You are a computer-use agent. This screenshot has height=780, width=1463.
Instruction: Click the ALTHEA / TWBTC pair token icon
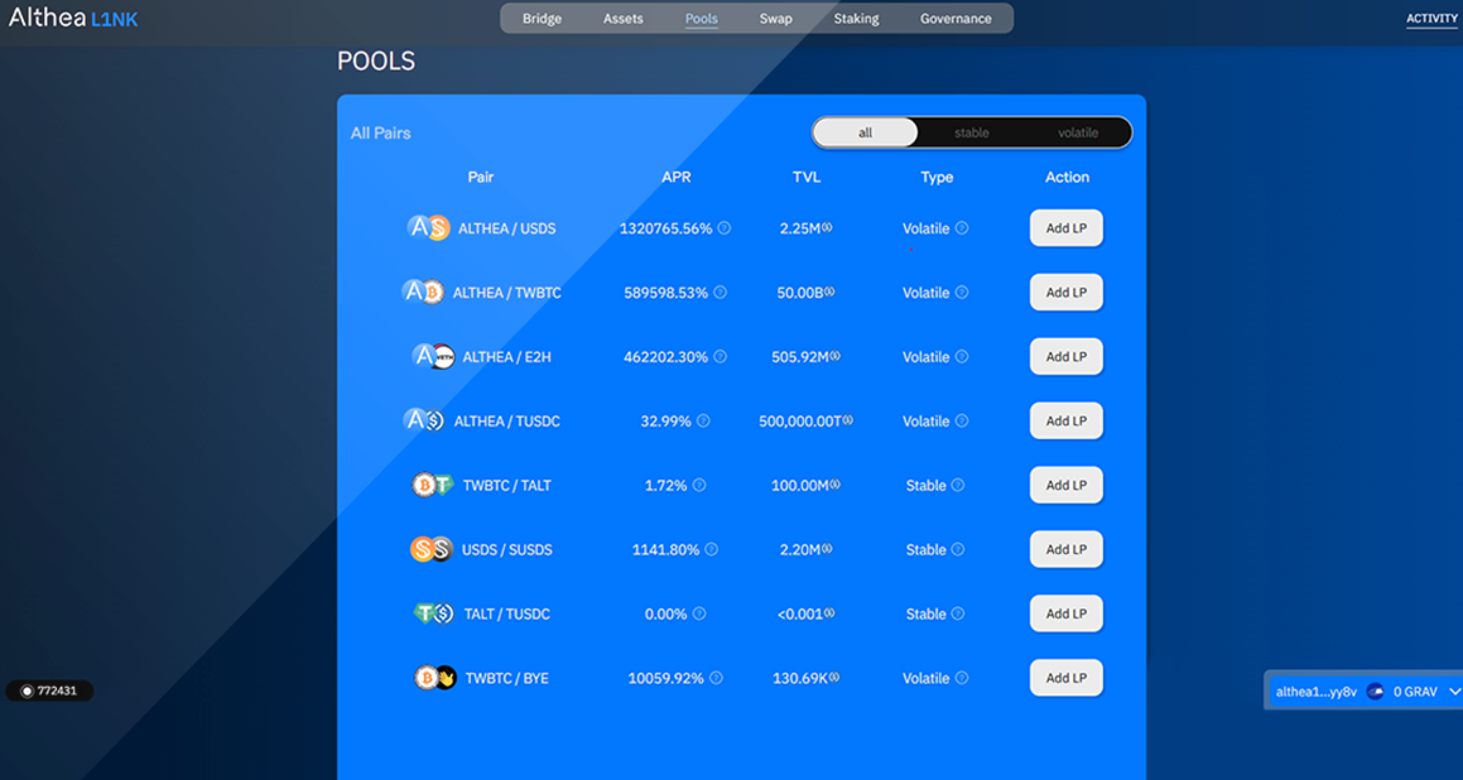(x=423, y=293)
